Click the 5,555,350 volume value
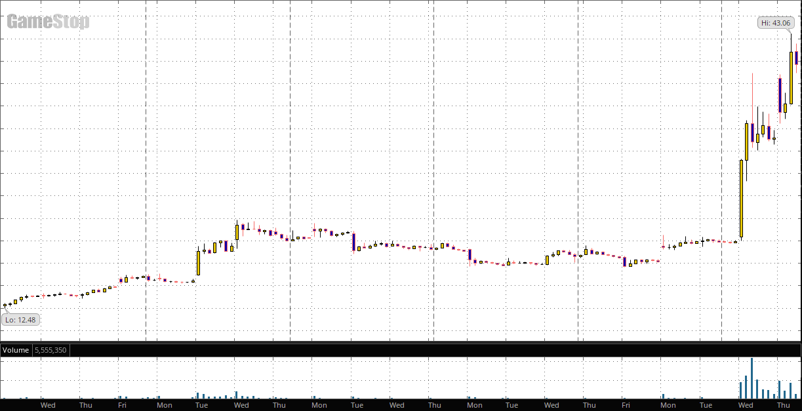Viewport: 802px width, 411px height. tap(50, 350)
